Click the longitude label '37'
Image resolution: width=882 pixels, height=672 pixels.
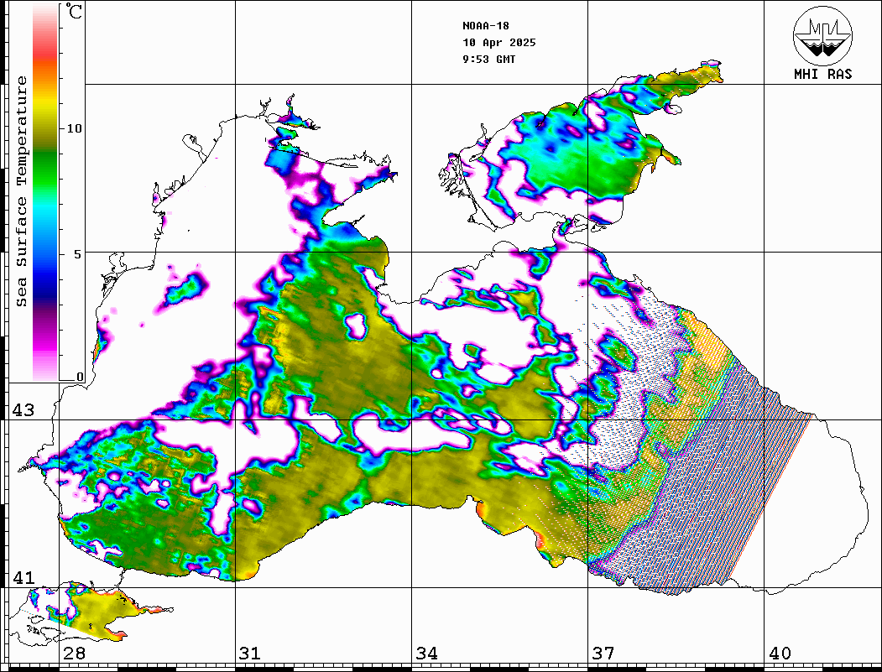coord(603,654)
